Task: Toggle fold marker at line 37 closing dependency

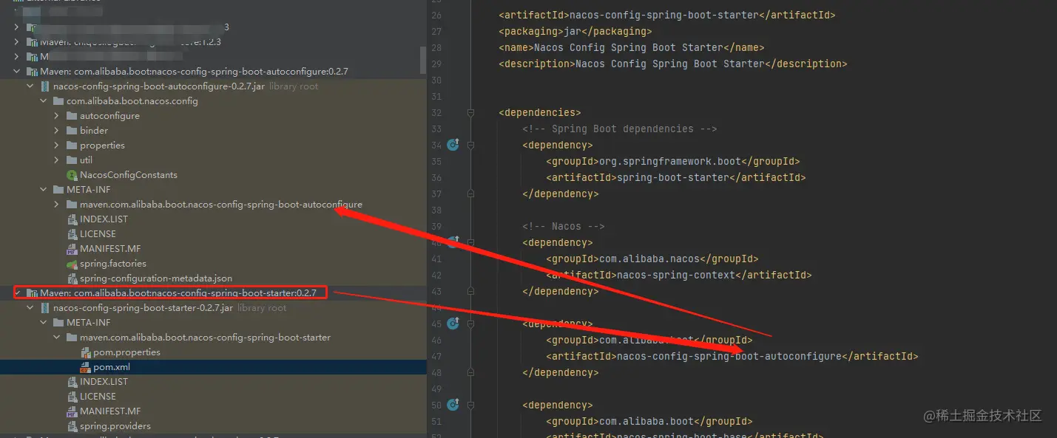Action: coord(470,194)
